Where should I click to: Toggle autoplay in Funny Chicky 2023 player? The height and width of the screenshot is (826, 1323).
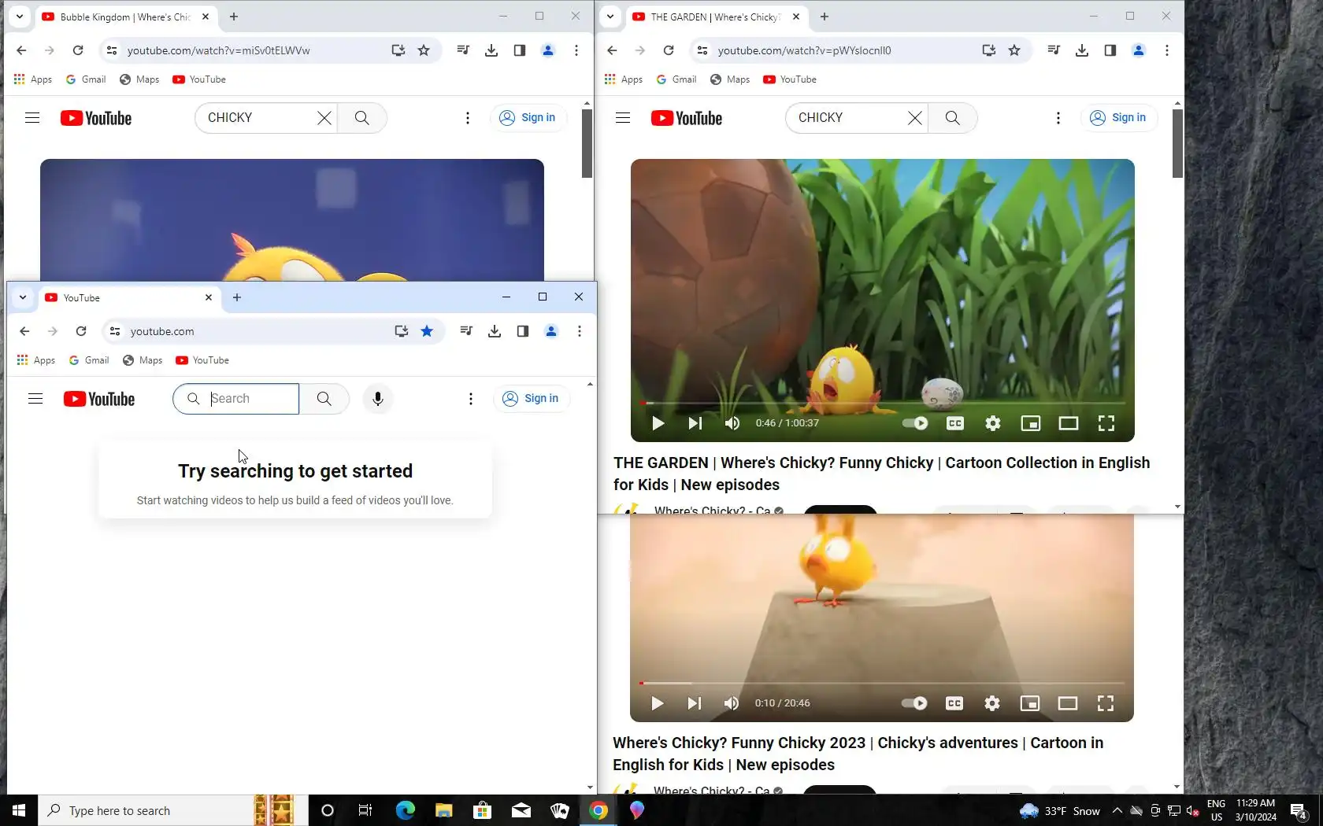tap(914, 703)
